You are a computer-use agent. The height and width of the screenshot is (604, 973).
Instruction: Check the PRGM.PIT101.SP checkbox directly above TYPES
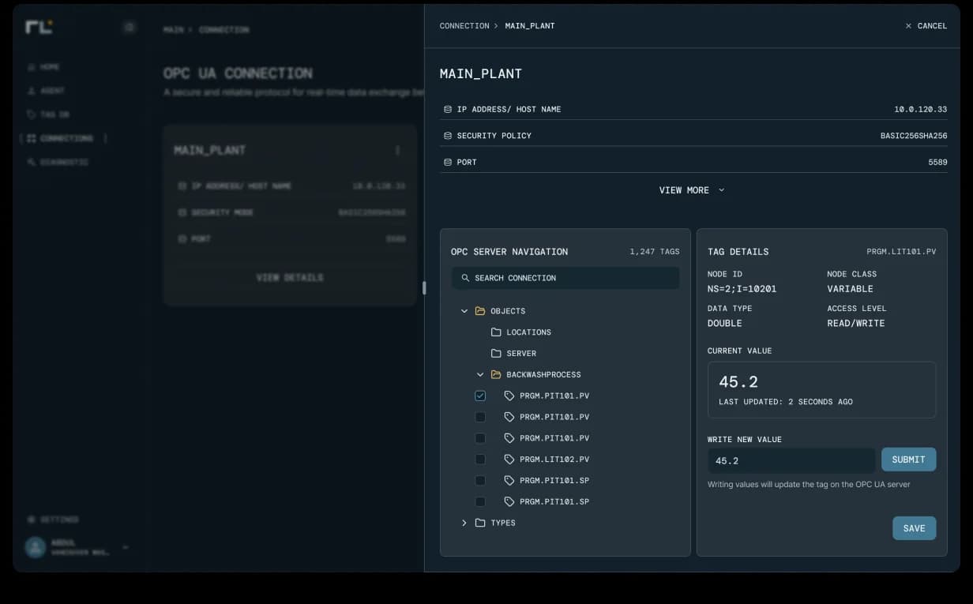480,501
